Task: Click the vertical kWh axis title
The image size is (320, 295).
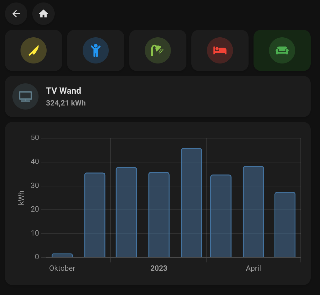Action: point(21,198)
